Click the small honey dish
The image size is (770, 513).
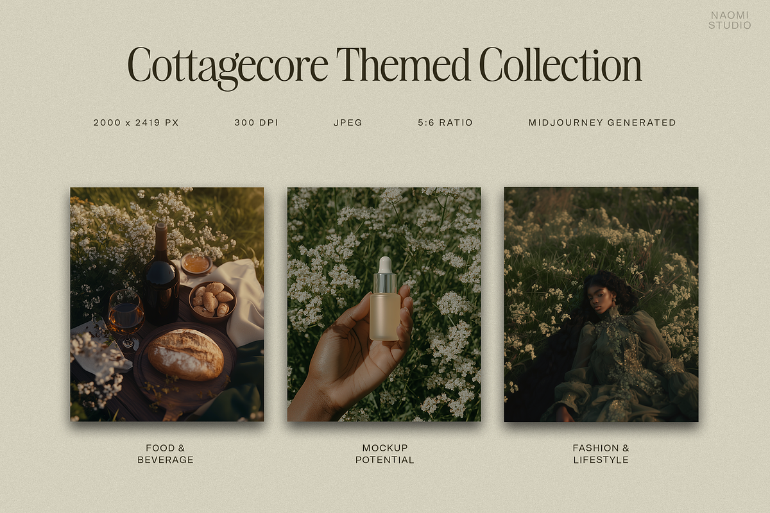pyautogui.click(x=196, y=264)
